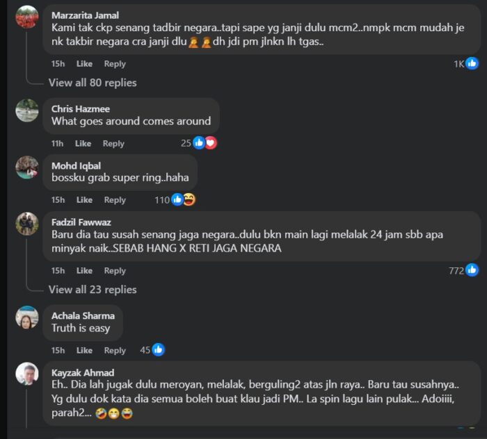Image resolution: width=487 pixels, height=439 pixels.
Task: Expand View all 80 replies
Action: pyautogui.click(x=93, y=83)
